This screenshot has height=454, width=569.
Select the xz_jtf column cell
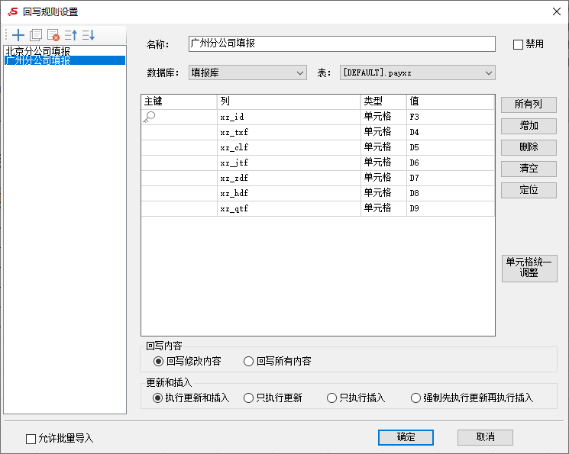(x=289, y=163)
